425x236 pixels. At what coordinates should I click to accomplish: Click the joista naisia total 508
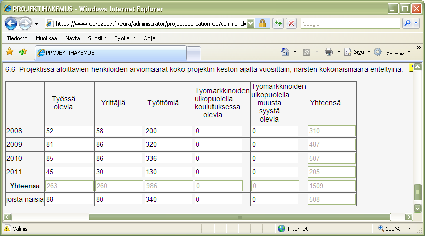point(331,199)
